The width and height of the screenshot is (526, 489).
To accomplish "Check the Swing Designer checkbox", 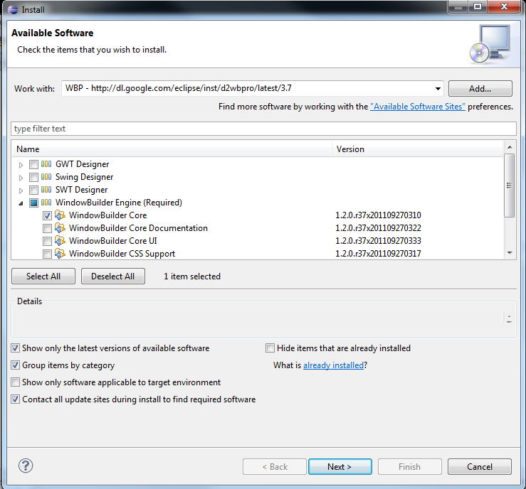I will tap(33, 177).
